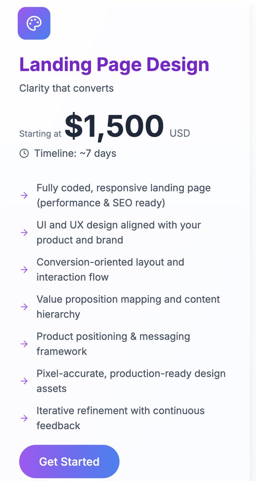Click arrow icon beside Value proposition mapping

pos(24,307)
